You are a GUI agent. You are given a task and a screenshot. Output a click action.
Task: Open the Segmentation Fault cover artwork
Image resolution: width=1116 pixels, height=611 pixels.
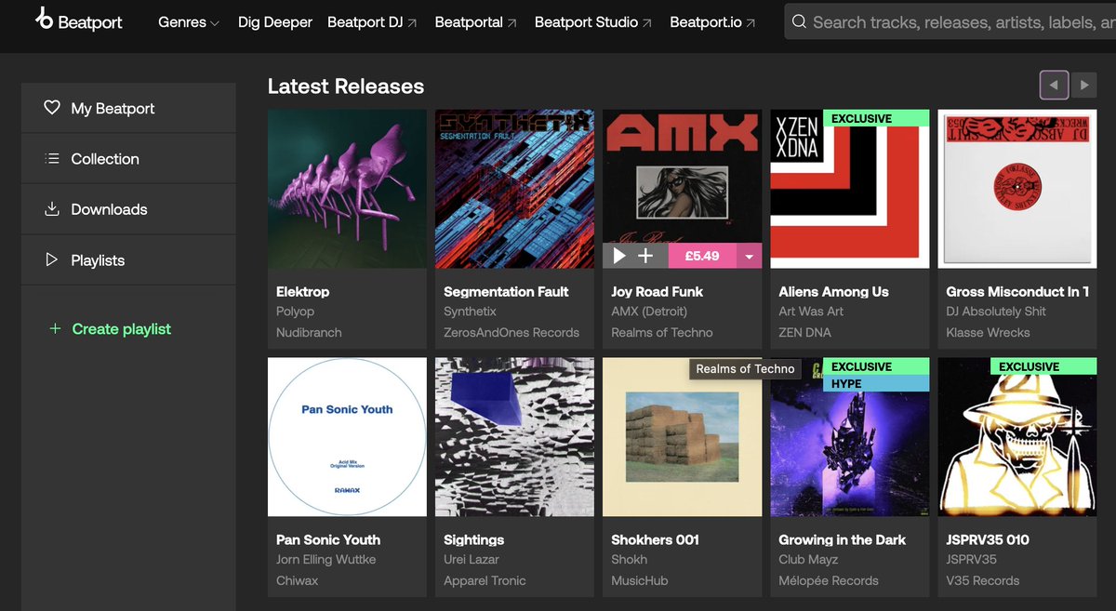click(514, 189)
